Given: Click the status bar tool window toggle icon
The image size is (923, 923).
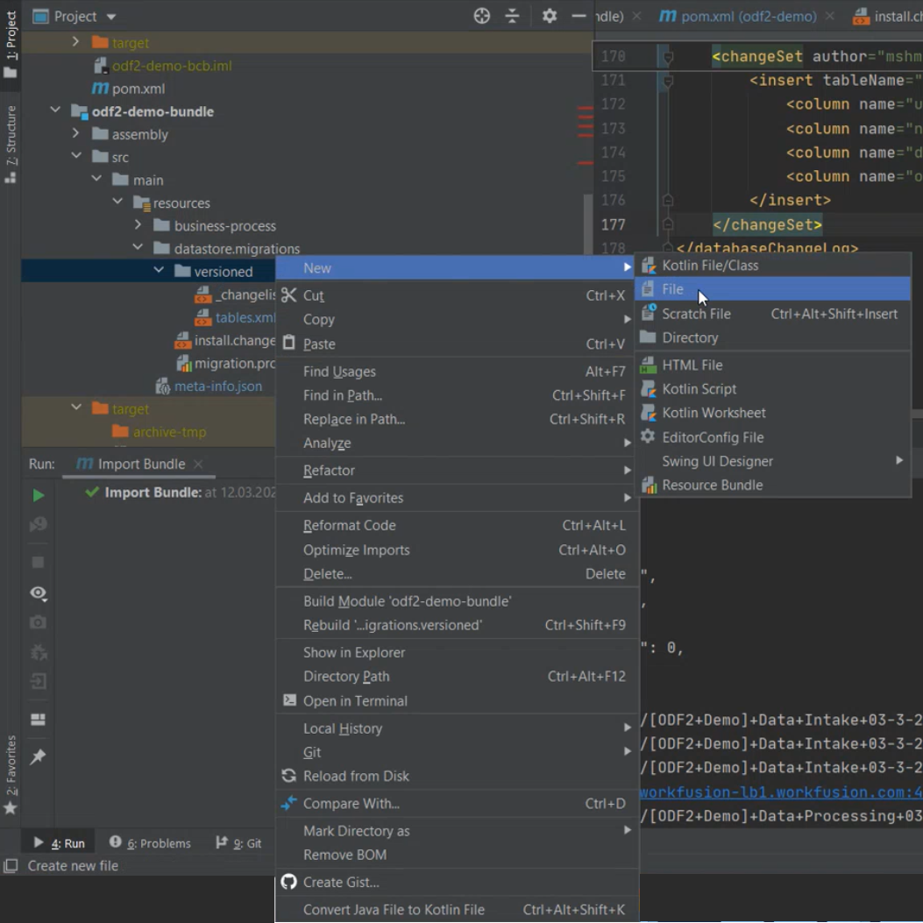Looking at the screenshot, I should coord(10,866).
